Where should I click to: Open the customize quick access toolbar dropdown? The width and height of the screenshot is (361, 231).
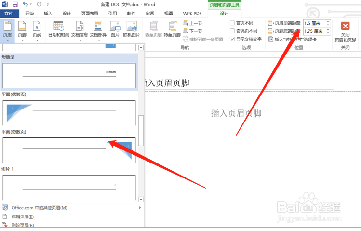click(47, 4)
